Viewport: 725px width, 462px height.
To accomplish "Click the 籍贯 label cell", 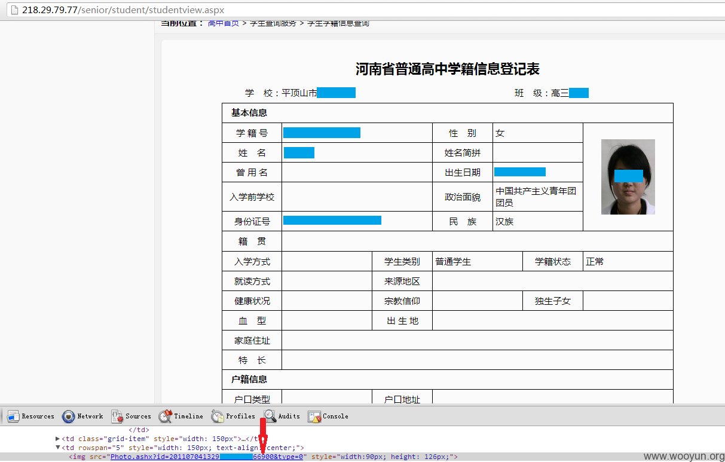I will point(252,241).
